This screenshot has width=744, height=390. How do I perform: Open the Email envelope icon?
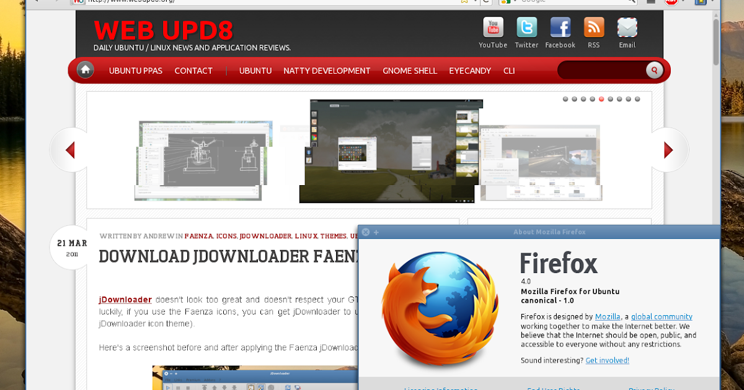click(627, 27)
